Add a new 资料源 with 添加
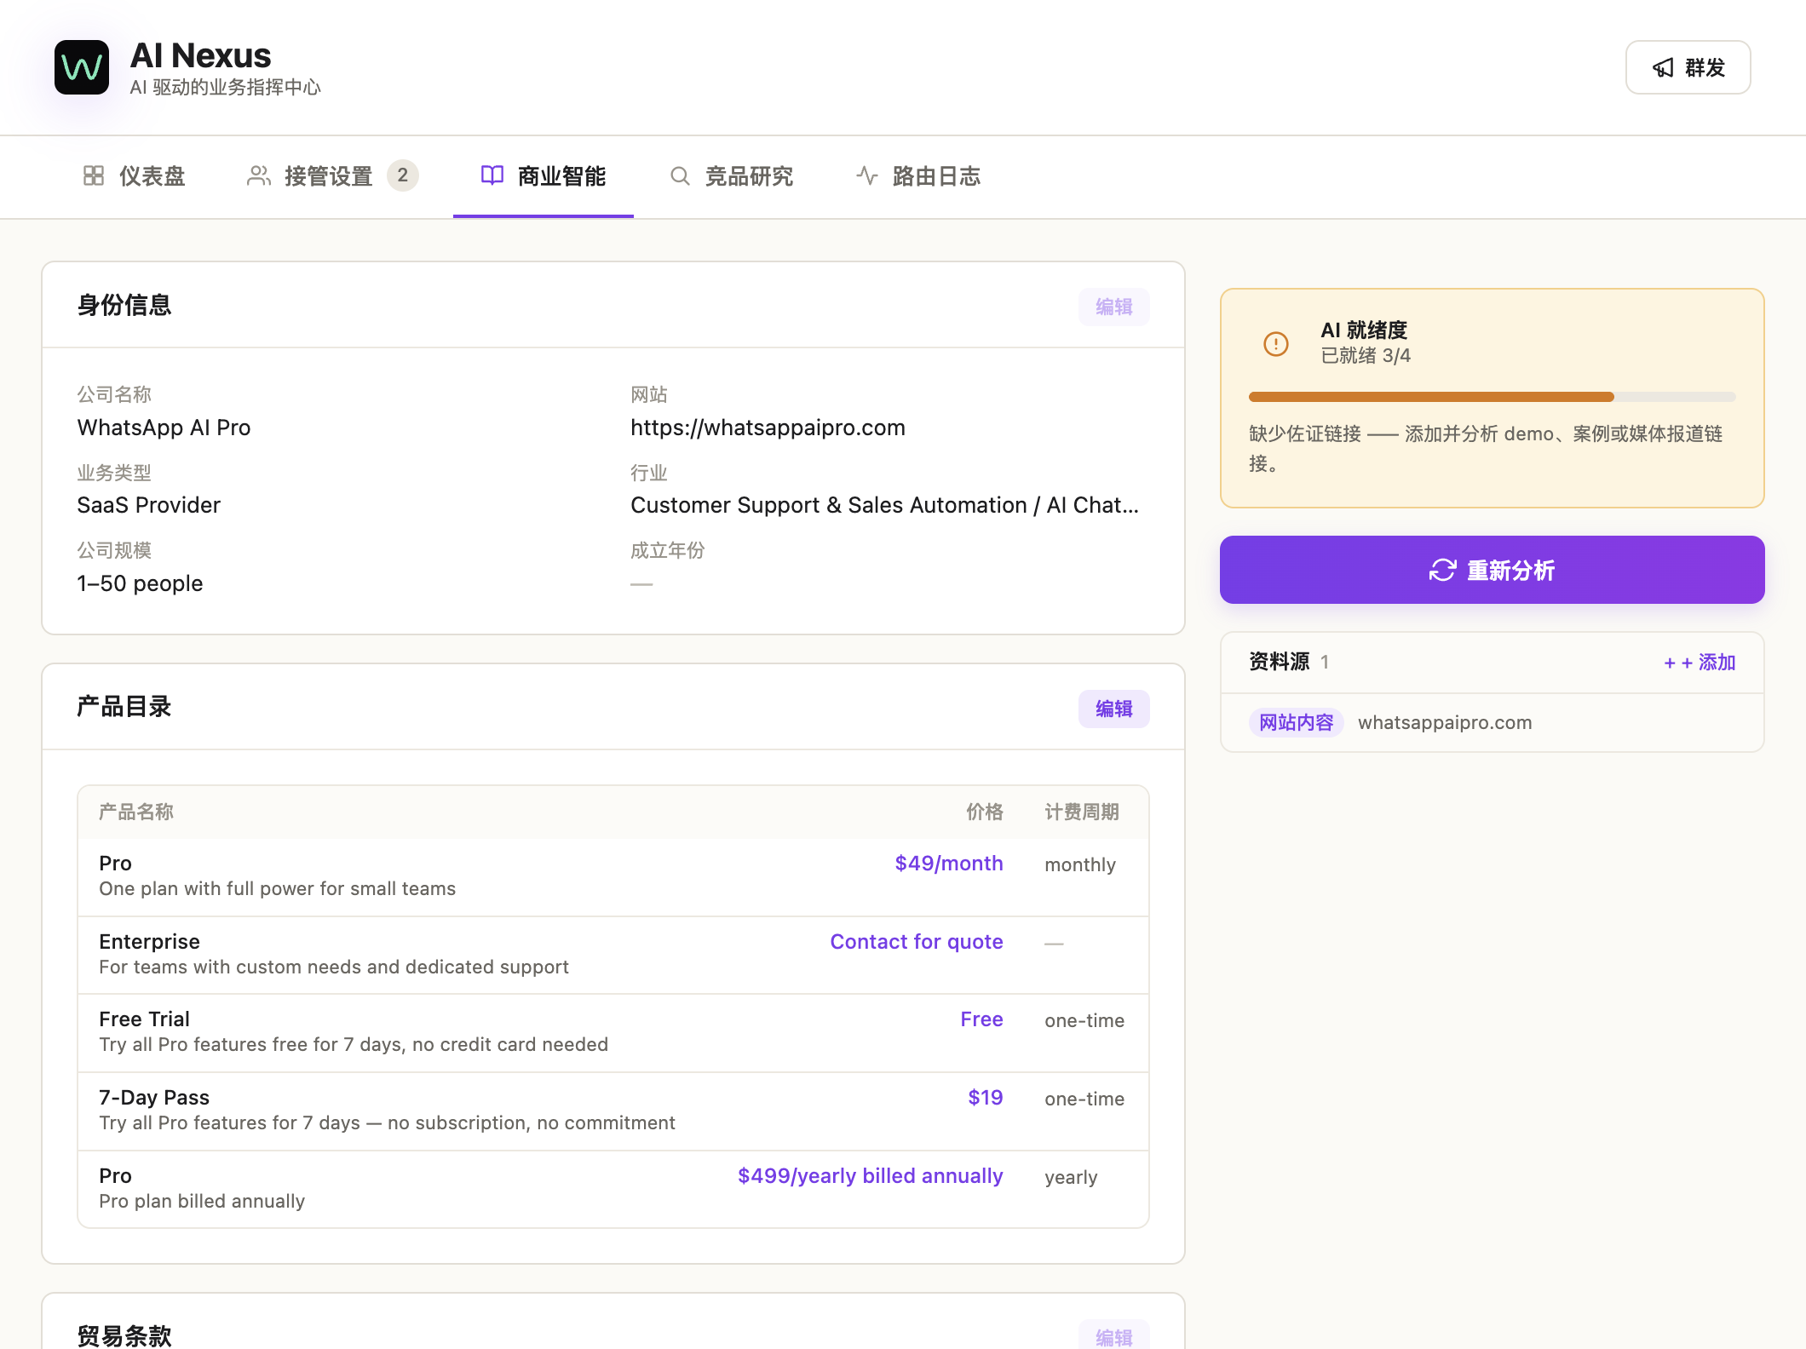1806x1349 pixels. coord(1700,663)
